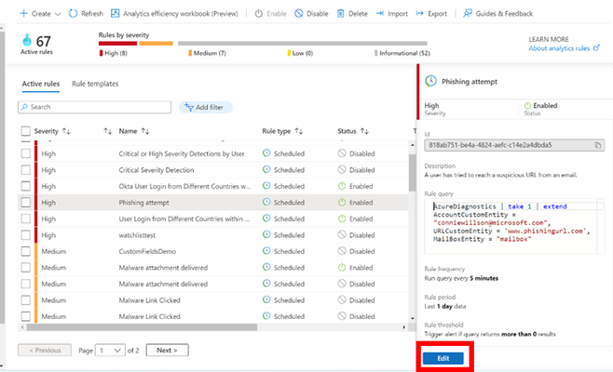Image resolution: width=613 pixels, height=372 pixels.
Task: Click the horizontal scrollbar left arrow
Action: point(22,327)
